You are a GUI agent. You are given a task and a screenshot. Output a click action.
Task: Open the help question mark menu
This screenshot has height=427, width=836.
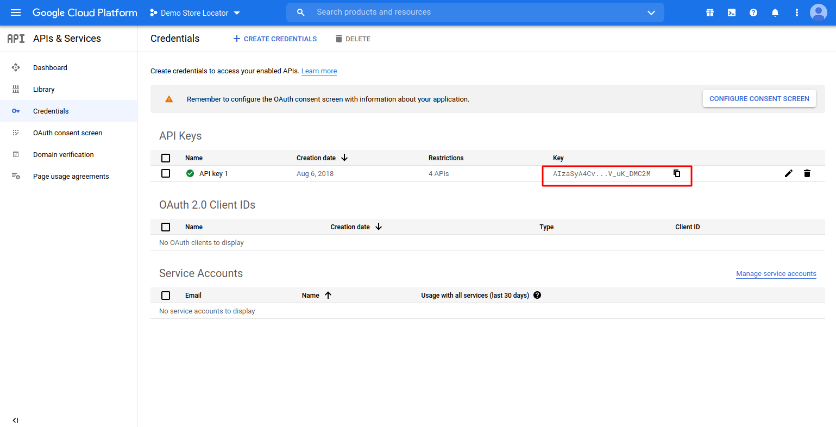click(753, 12)
